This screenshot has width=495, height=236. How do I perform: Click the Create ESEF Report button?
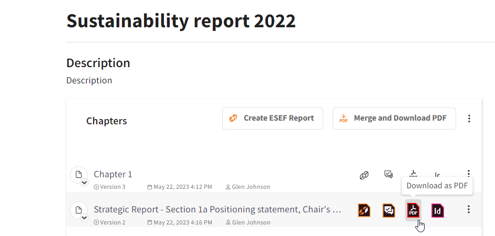point(272,119)
